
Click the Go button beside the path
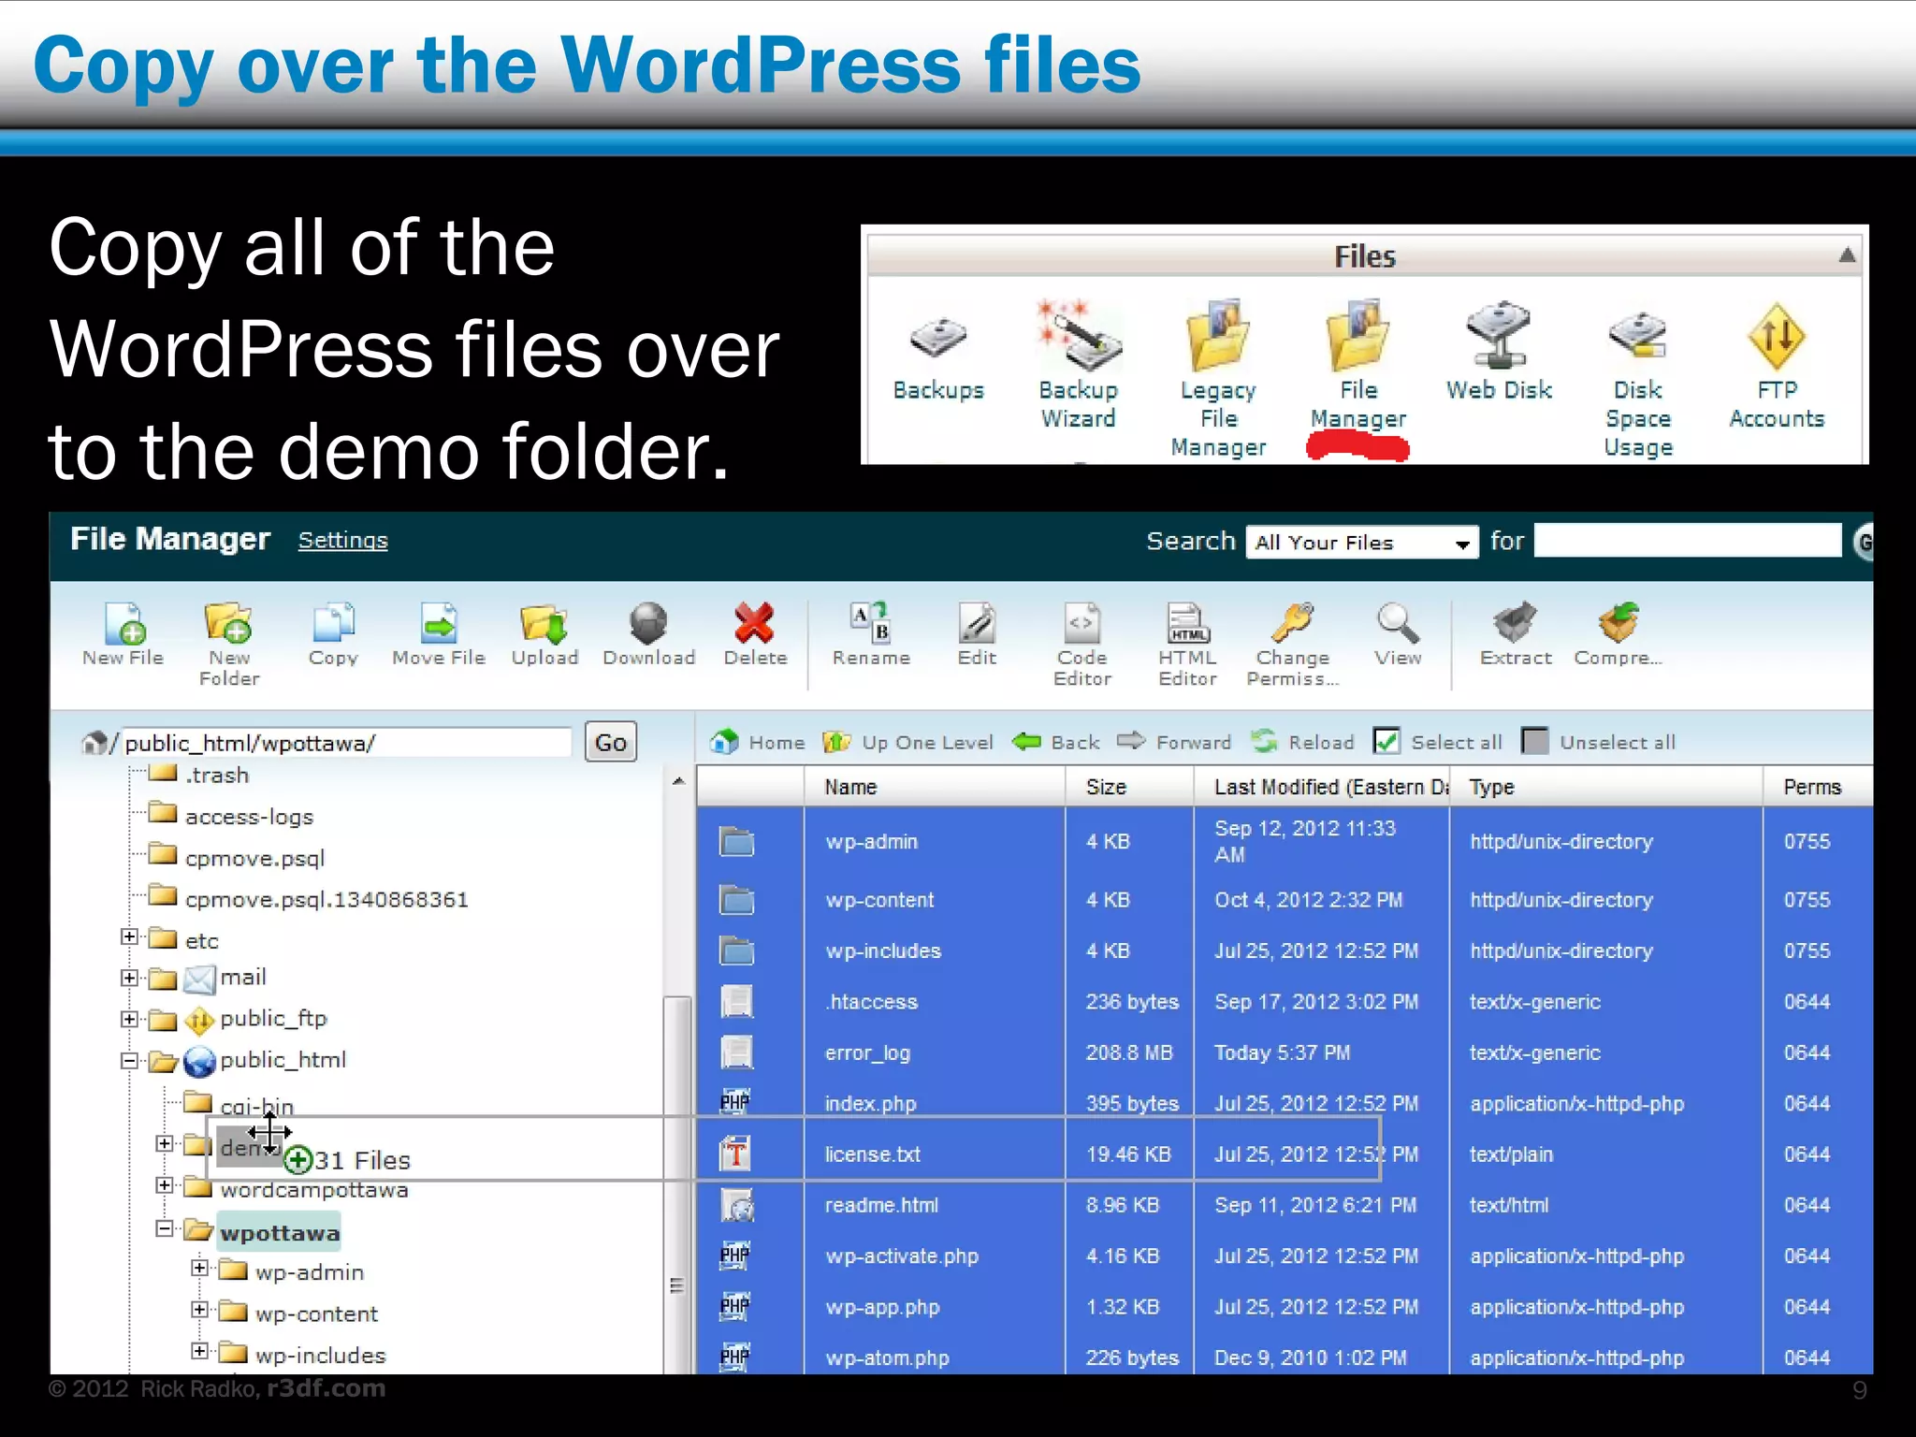611,743
